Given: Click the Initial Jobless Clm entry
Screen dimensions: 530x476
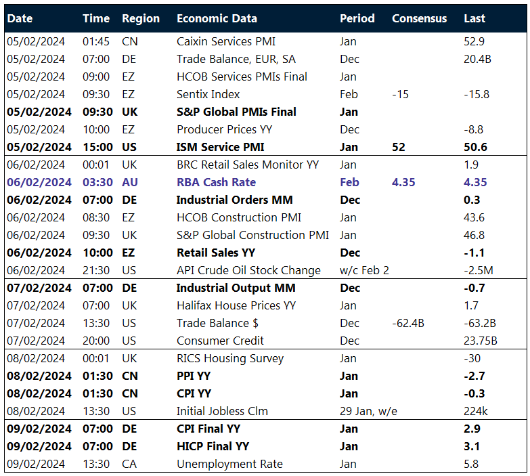Looking at the screenshot, I should pyautogui.click(x=222, y=411).
